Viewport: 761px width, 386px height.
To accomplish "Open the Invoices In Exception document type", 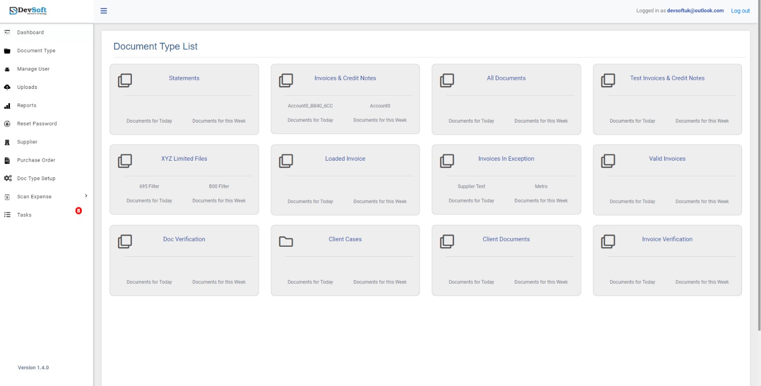I will tap(506, 159).
